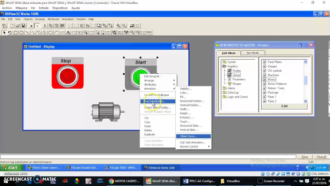Click the Clear All button
Viewport: 330px width, 186px height.
coord(321,157)
